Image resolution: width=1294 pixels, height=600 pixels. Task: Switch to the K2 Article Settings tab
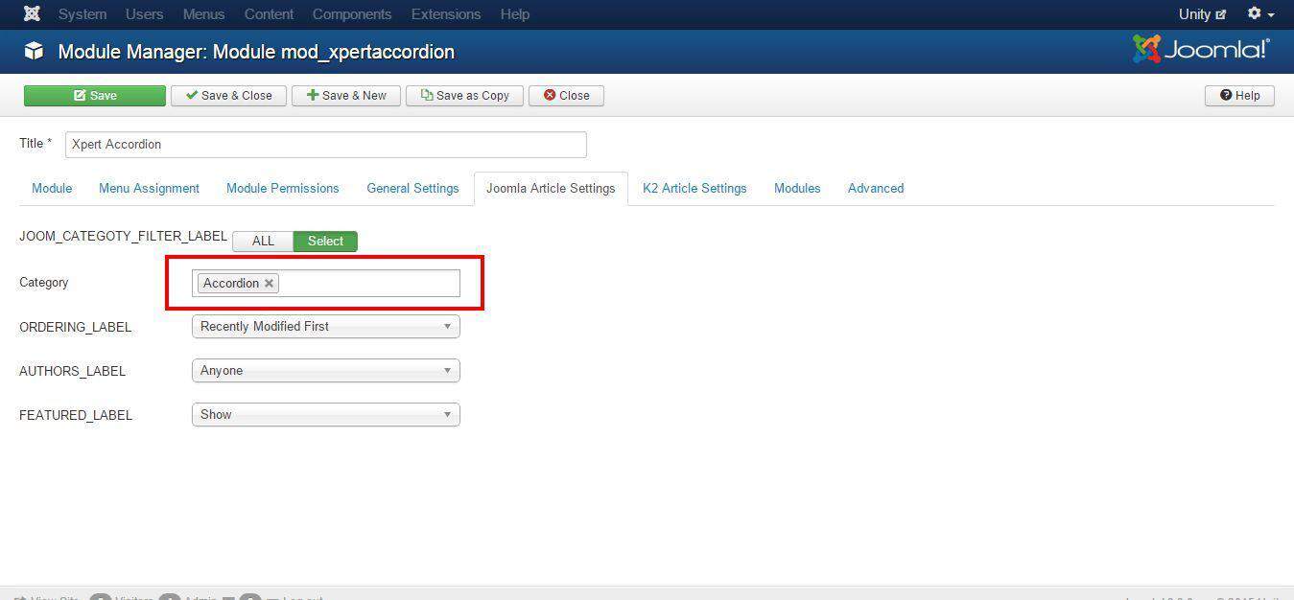click(694, 188)
